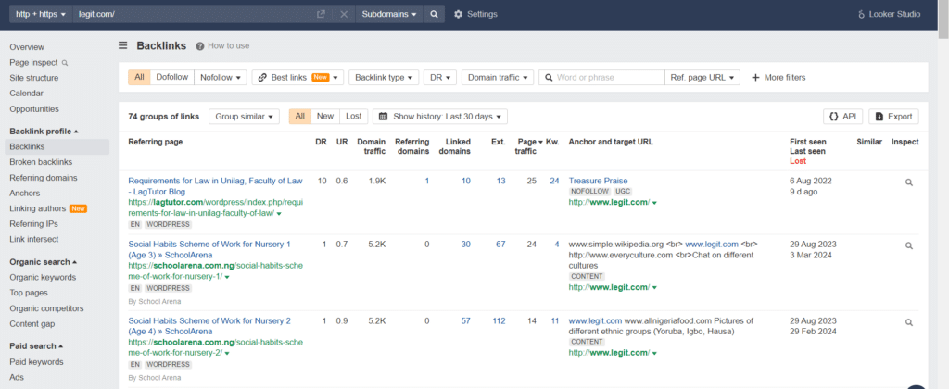Add more filters with plus icon
949x389 pixels.
click(x=778, y=78)
